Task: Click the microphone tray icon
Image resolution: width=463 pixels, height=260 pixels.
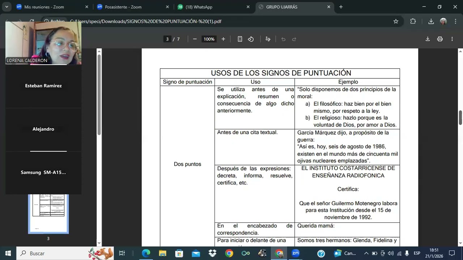Action: click(407, 253)
